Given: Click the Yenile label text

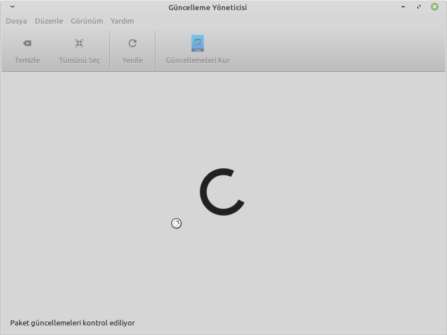Looking at the screenshot, I should 133,61.
